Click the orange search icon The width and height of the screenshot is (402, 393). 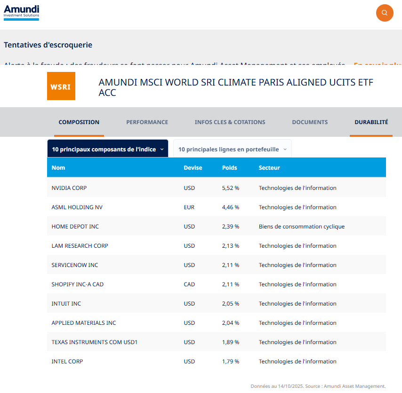point(384,13)
